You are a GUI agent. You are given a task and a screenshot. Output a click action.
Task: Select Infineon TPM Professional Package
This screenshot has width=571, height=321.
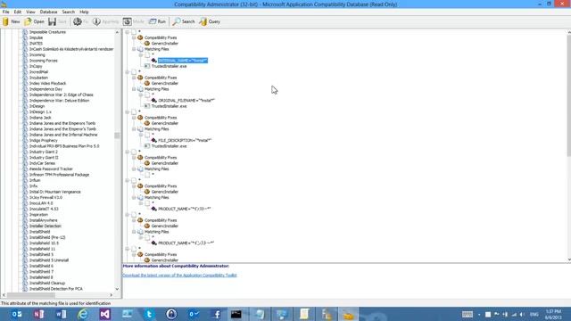click(x=60, y=175)
